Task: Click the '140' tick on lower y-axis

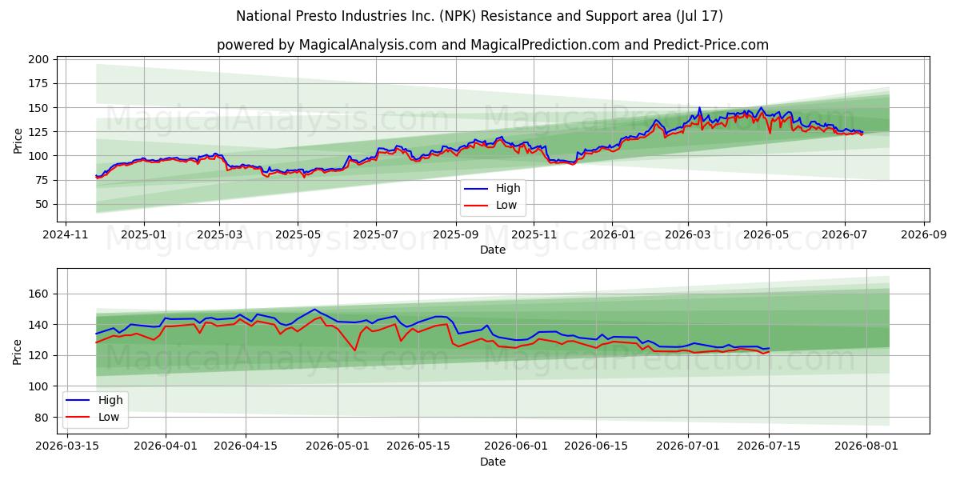Action: 39,324
